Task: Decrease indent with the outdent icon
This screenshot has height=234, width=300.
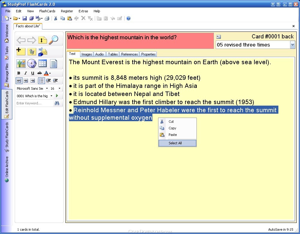Action: (55, 81)
